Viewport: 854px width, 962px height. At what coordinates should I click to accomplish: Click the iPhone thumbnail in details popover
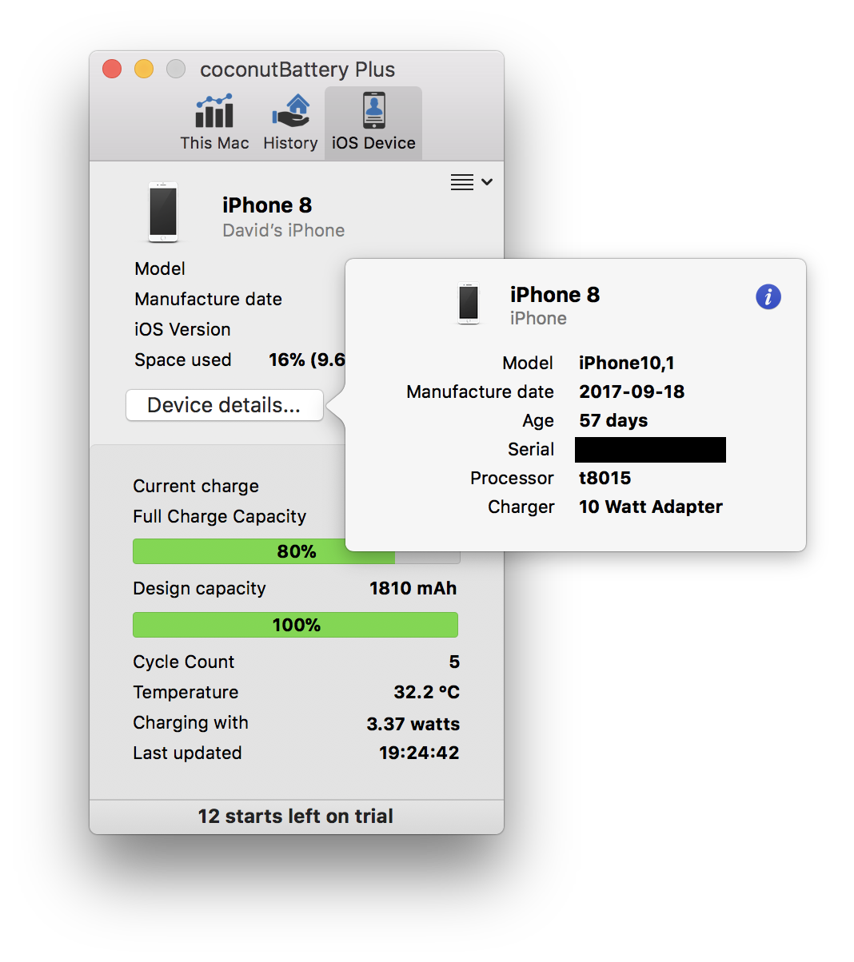(469, 304)
